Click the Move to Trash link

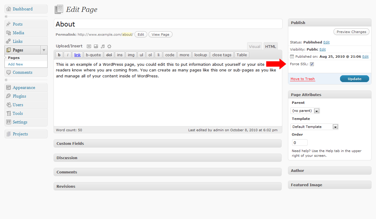pyautogui.click(x=303, y=79)
